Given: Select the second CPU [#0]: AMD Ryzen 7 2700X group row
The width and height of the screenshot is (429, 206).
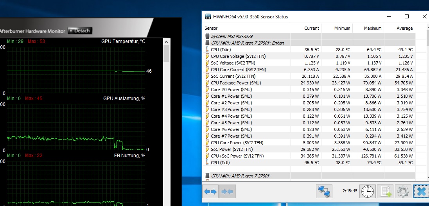Looking at the screenshot, I should point(309,176).
